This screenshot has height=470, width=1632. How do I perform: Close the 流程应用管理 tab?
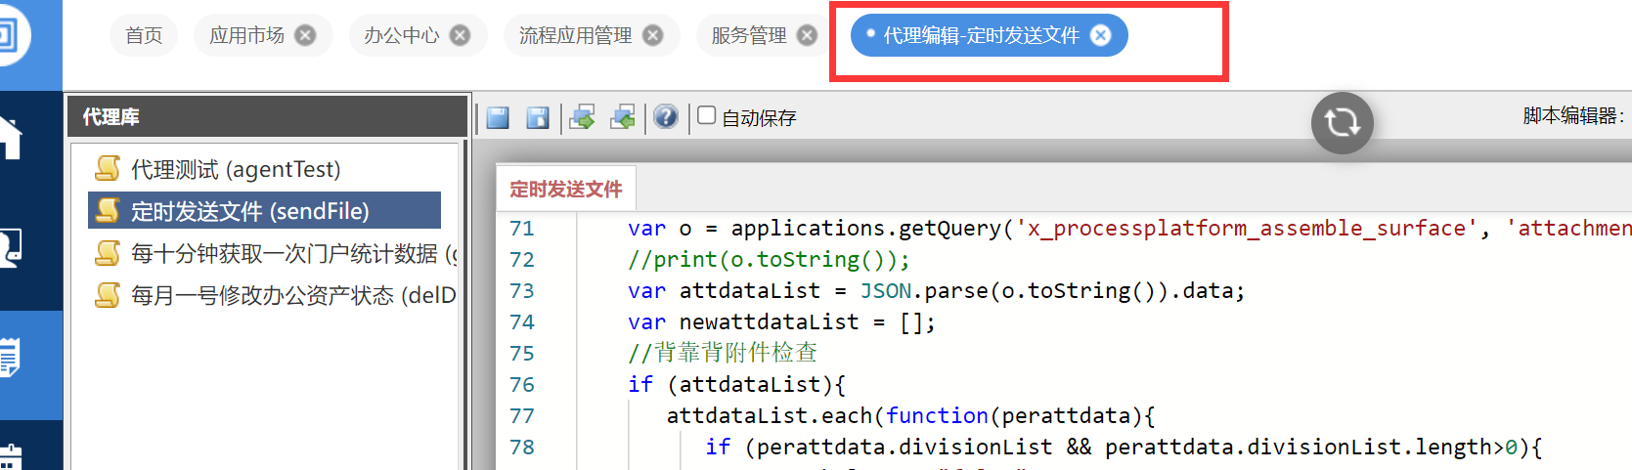652,35
